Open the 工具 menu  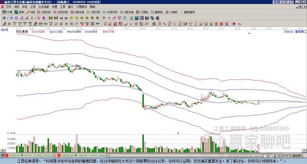(x=62, y=7)
